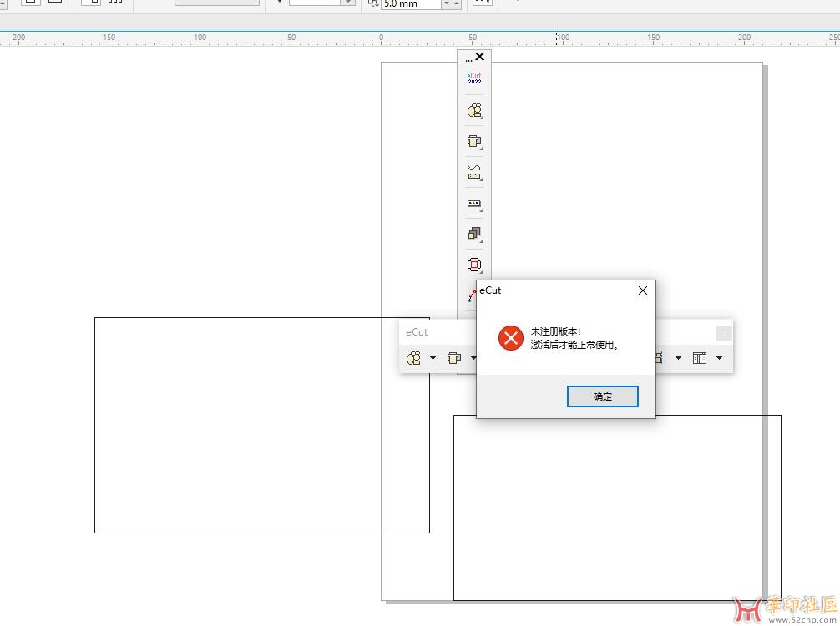
Task: Close the vertical eCut toolbar
Action: (479, 57)
